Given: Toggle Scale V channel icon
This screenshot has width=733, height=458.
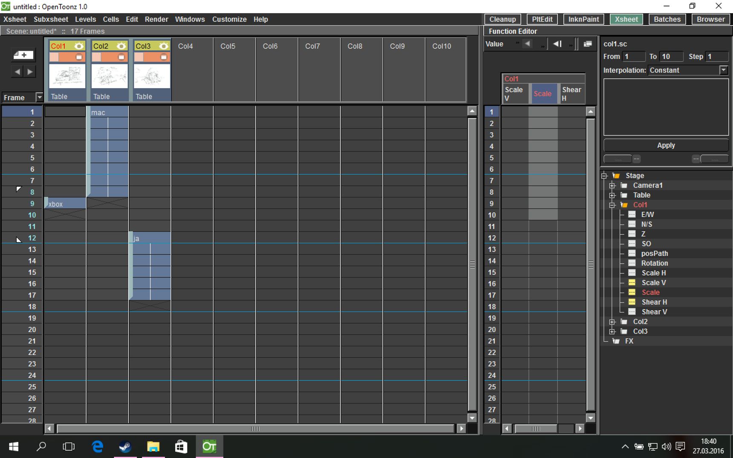Looking at the screenshot, I should pos(632,282).
